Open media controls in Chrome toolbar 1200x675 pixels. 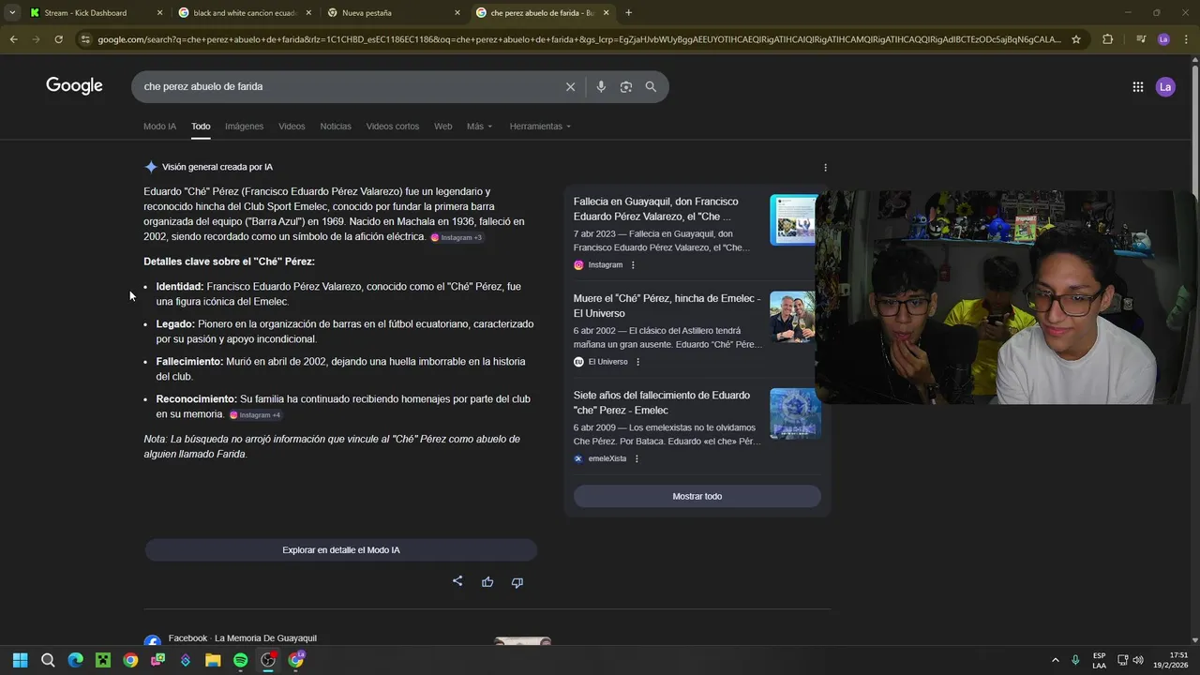[1140, 39]
